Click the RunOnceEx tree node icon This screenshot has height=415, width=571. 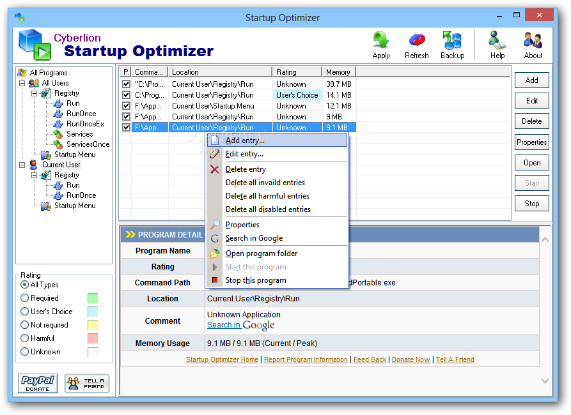coord(58,124)
